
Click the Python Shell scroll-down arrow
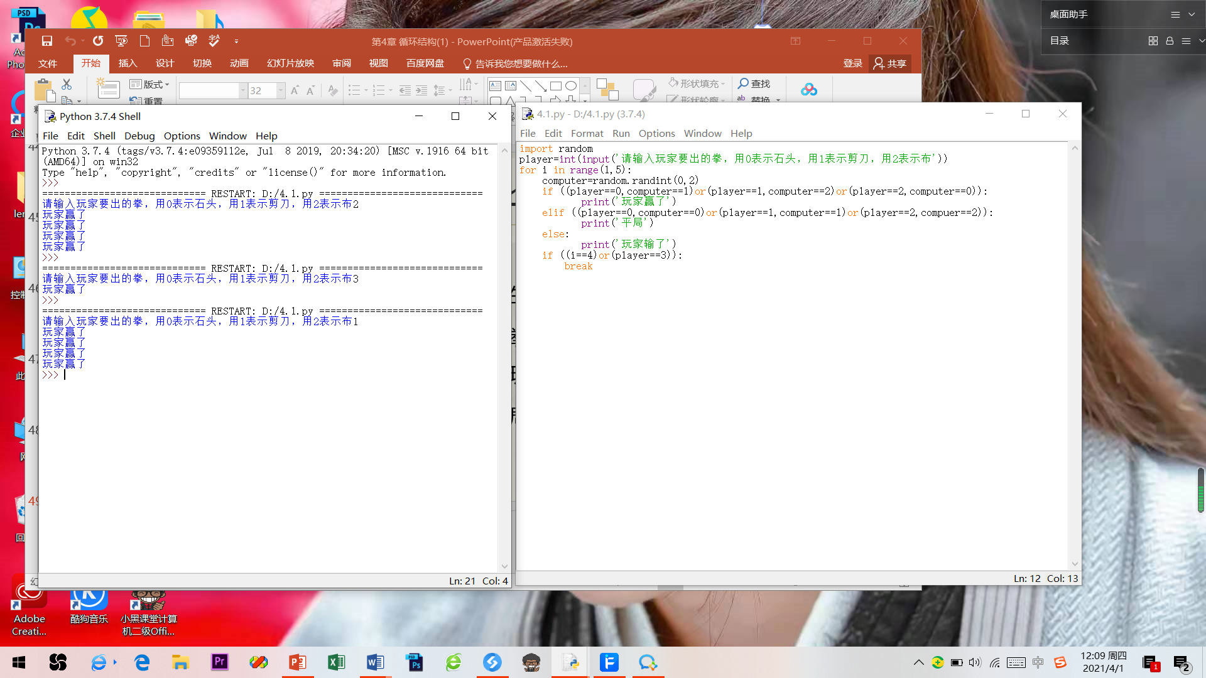pyautogui.click(x=504, y=566)
